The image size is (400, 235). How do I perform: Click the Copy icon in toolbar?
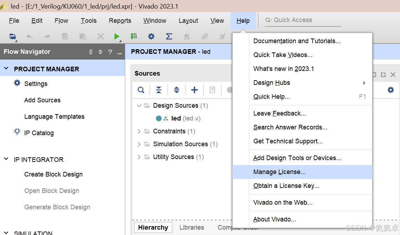[65, 36]
